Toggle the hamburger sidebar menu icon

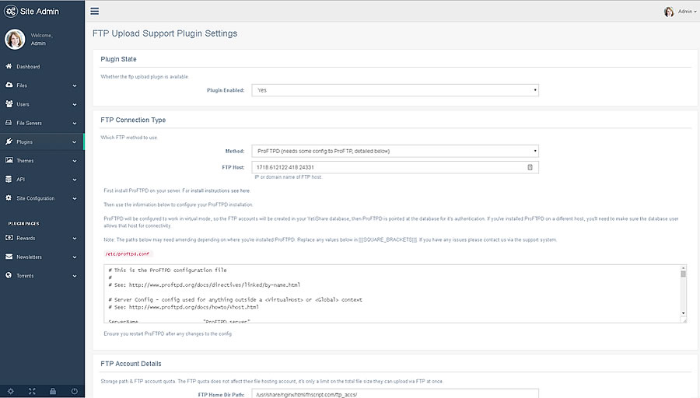point(95,11)
